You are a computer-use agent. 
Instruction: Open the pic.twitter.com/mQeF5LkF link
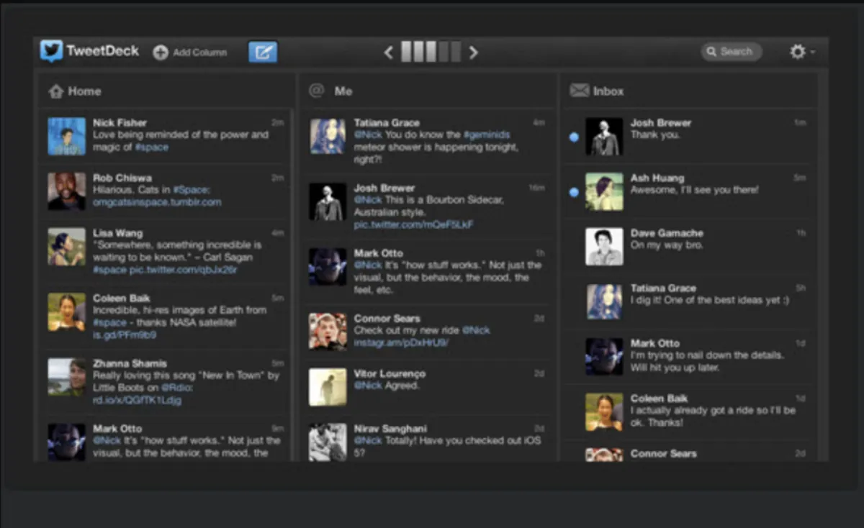[x=413, y=224]
